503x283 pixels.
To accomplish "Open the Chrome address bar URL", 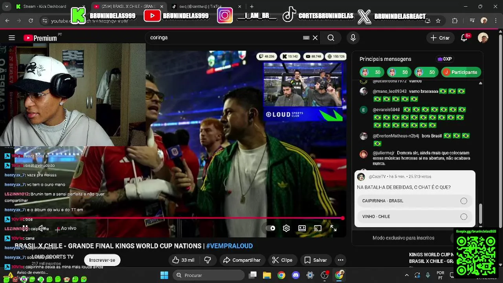I will tap(90, 21).
